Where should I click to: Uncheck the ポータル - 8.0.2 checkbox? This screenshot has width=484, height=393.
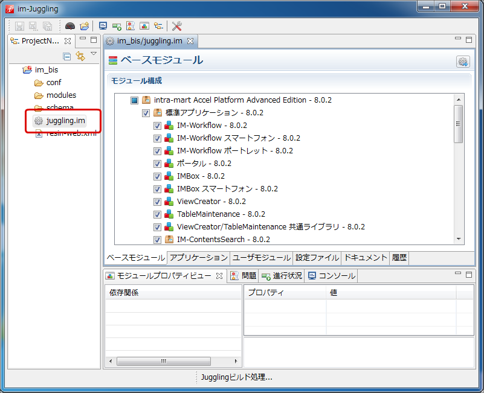pos(157,164)
